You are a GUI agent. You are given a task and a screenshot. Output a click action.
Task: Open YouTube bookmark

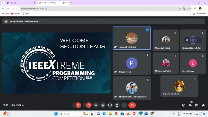(16, 14)
